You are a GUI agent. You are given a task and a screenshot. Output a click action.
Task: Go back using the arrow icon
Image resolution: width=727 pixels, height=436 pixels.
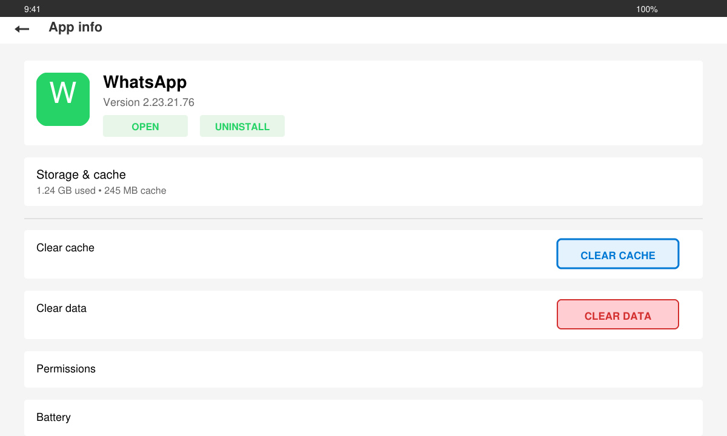22,28
